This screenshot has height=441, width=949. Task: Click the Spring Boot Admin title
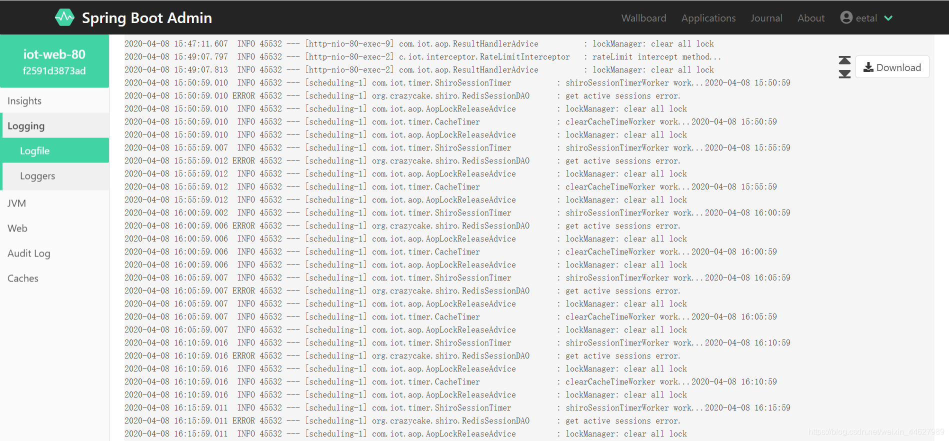point(147,18)
